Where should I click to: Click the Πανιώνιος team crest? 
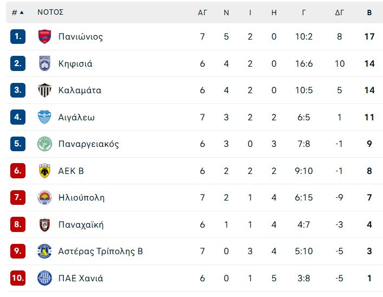45,37
